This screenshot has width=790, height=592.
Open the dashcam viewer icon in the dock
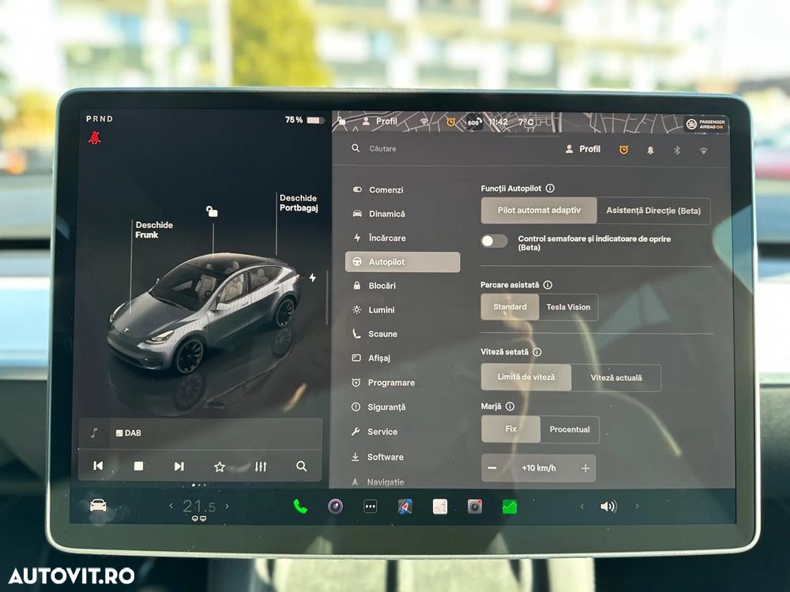[x=475, y=507]
